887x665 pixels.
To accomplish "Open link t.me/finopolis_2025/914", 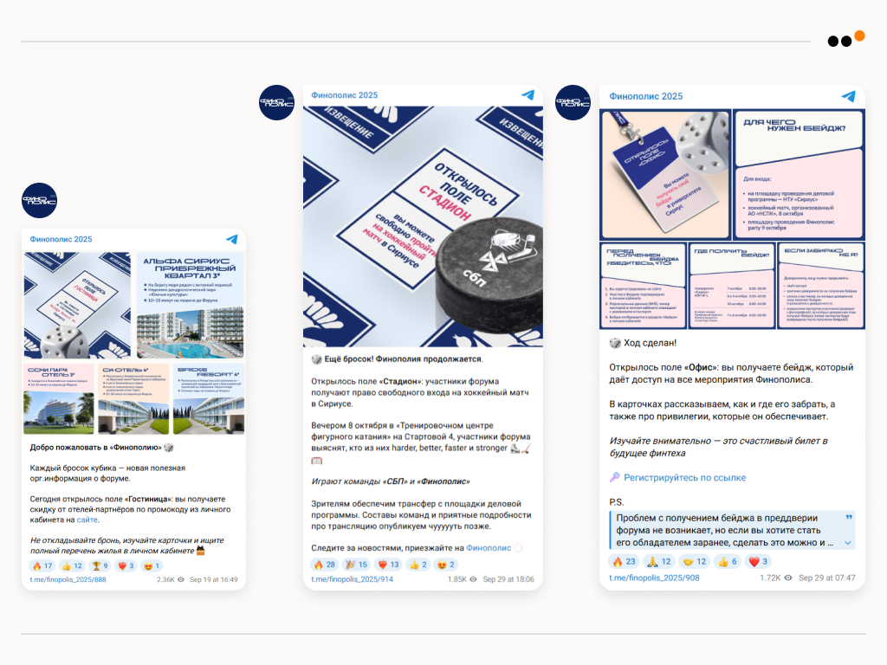I will (x=352, y=579).
